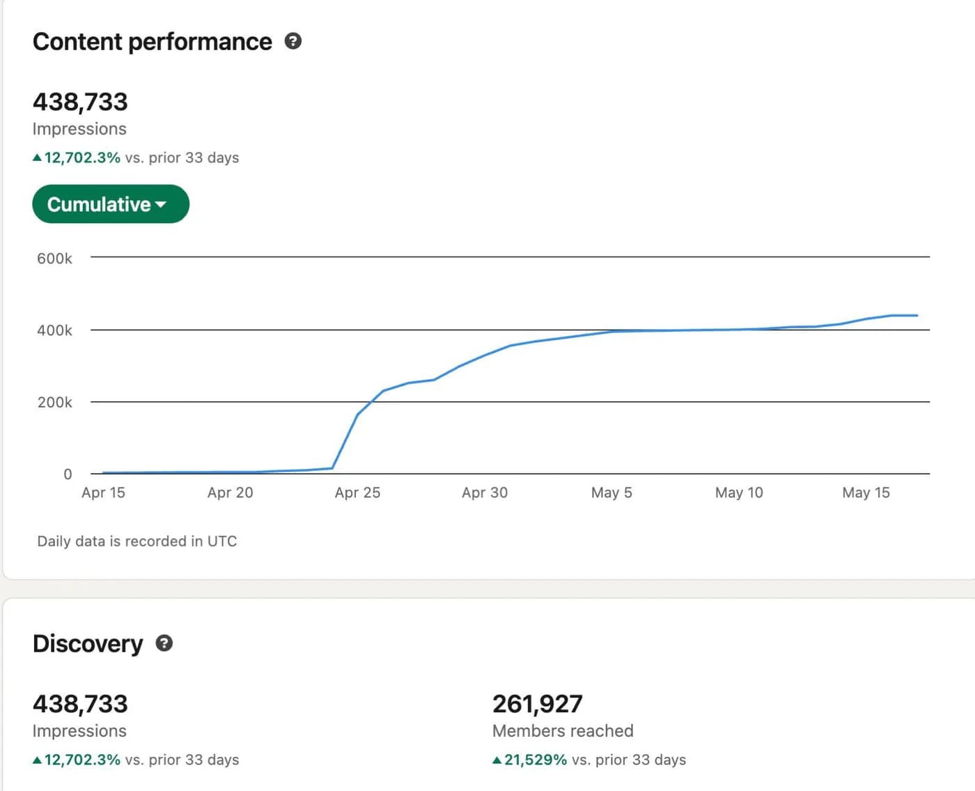Click the Daily data is recorded in UTC note

pyautogui.click(x=137, y=542)
